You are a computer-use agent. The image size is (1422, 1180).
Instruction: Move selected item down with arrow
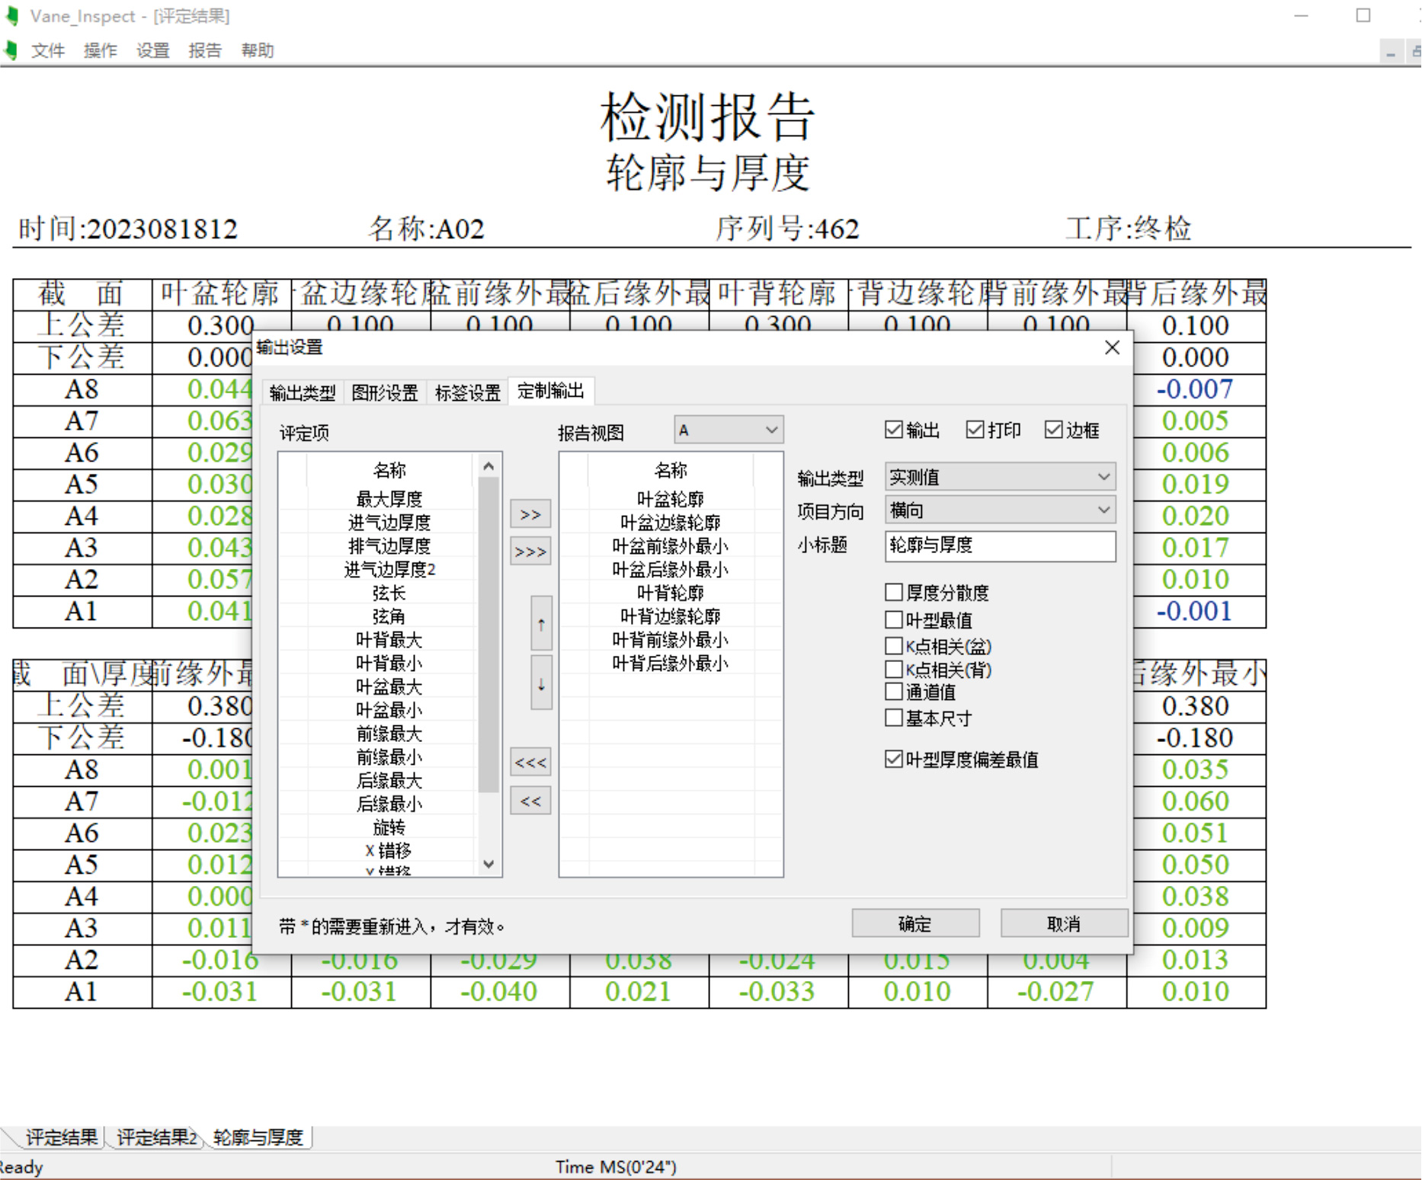click(541, 683)
